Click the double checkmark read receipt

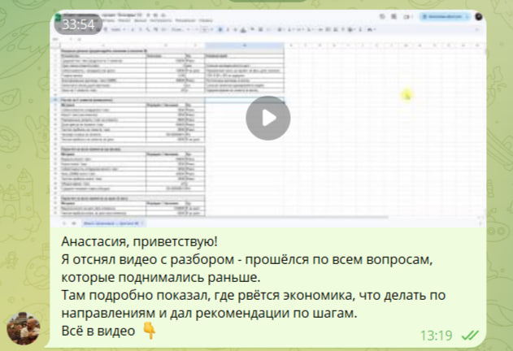(x=469, y=334)
